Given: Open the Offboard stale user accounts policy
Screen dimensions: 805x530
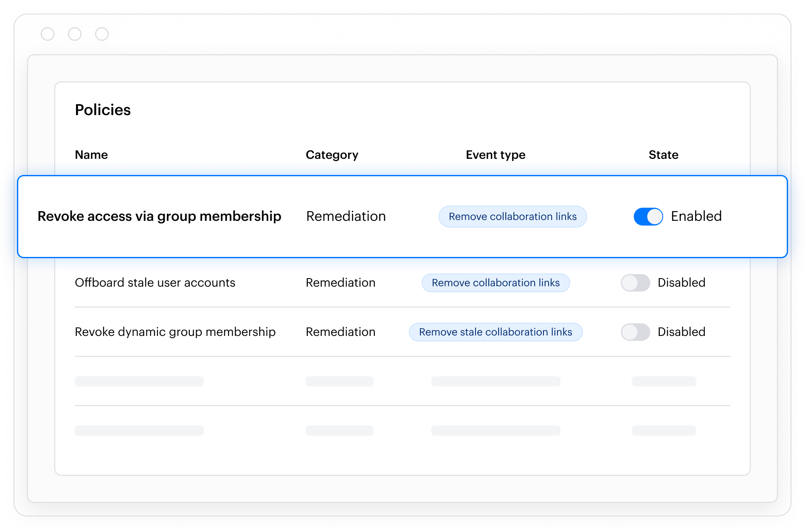Looking at the screenshot, I should (155, 283).
